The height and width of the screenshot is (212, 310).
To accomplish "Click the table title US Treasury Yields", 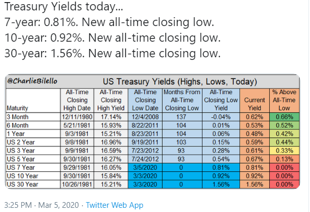I will [180, 82].
